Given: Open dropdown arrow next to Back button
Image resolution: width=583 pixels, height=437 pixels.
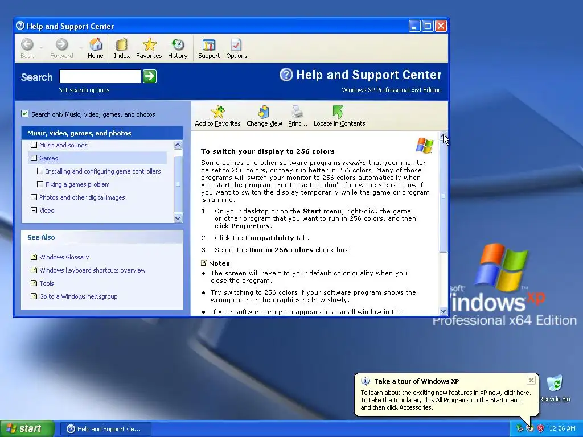Looking at the screenshot, I should pyautogui.click(x=41, y=48).
